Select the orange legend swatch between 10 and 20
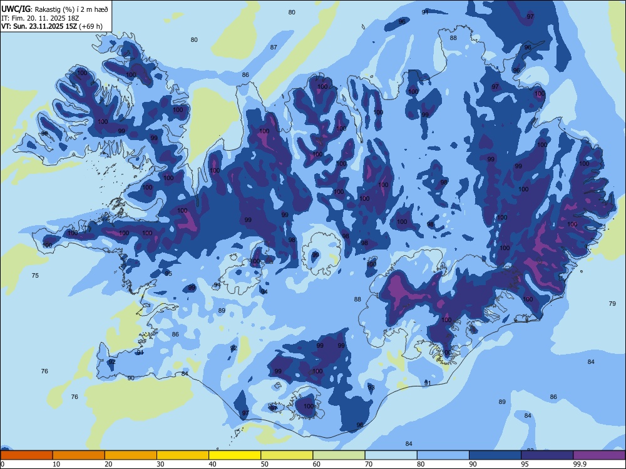This screenshot has width=626, height=469. click(x=79, y=455)
